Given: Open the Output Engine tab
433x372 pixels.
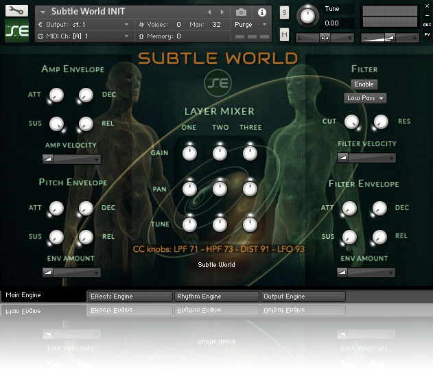Looking at the screenshot, I should coord(303,297).
